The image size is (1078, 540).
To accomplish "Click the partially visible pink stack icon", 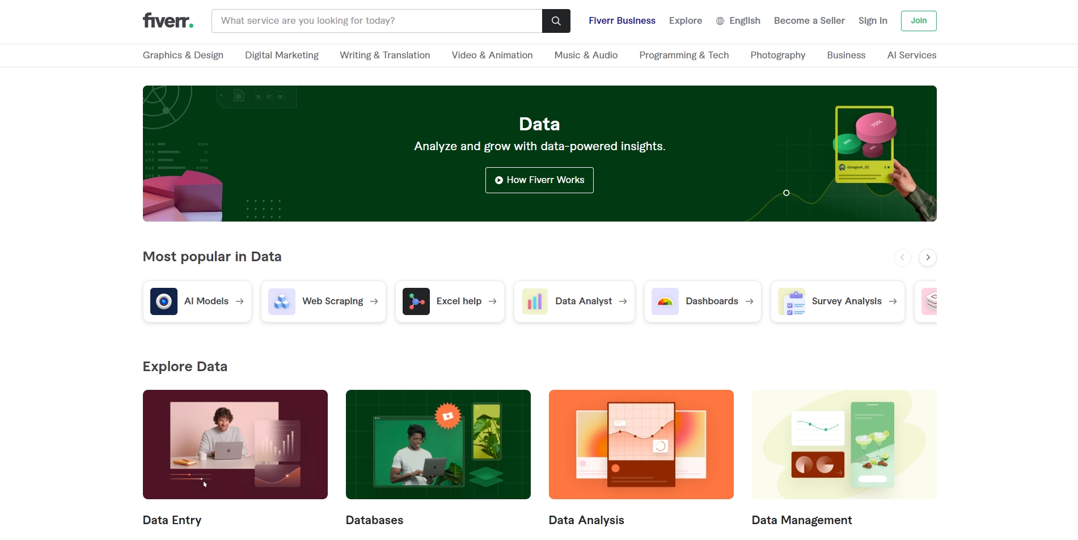I will [929, 301].
